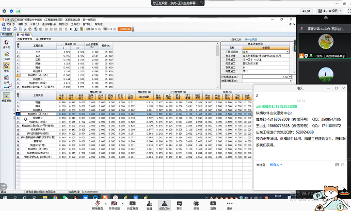This screenshot has width=351, height=211.
Task: Click the fullscreen icon at top right
Action: pos(349,11)
